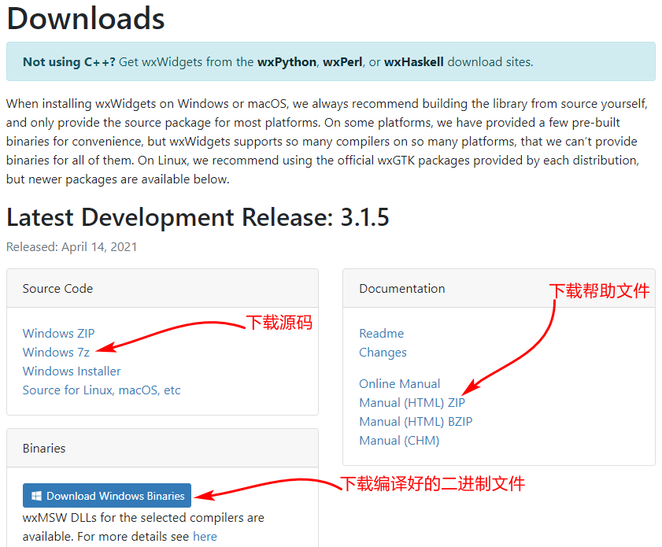
Task: Download the Manual (HTML) ZIP file
Action: point(412,402)
